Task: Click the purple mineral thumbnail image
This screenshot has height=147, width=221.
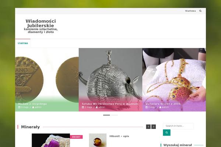Action: pos(51,140)
